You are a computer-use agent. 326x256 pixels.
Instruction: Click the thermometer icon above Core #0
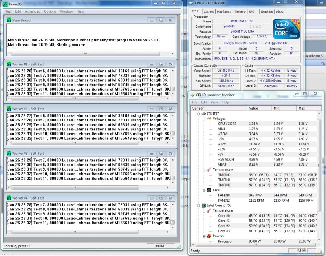click(209, 210)
